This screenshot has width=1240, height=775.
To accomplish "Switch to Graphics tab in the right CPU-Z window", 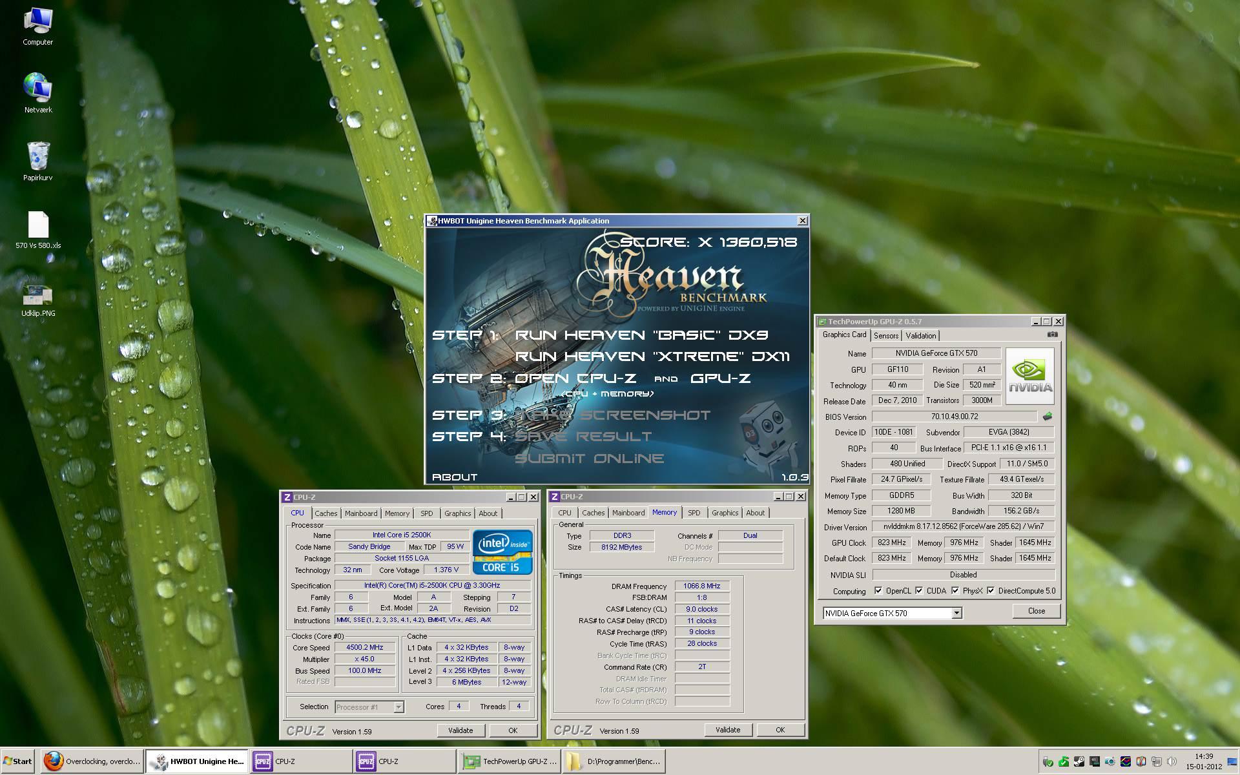I will (725, 513).
